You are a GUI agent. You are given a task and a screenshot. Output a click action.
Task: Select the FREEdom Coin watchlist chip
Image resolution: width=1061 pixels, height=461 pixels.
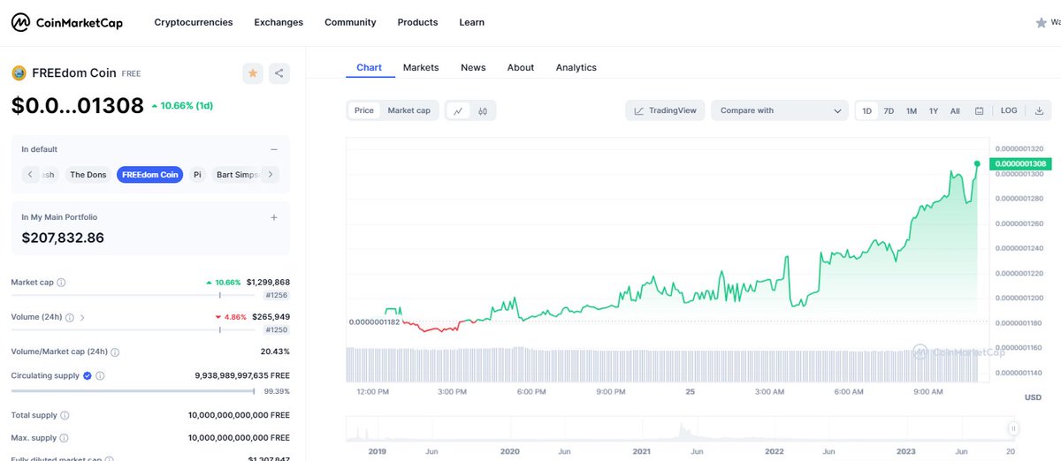coord(150,175)
